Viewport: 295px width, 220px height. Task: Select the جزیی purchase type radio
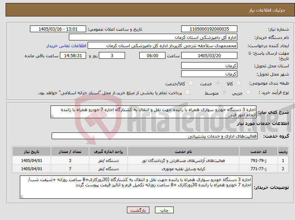[x=248, y=92]
